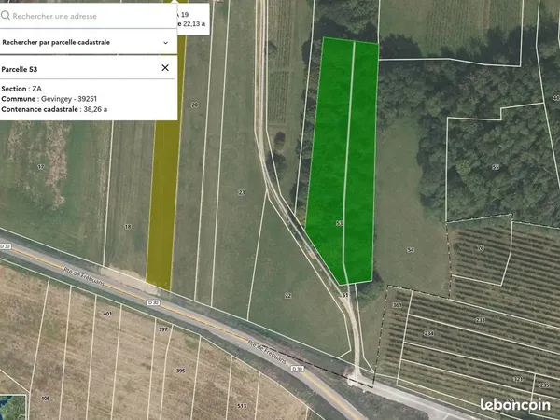Select parcel 513 label

click(x=242, y=406)
